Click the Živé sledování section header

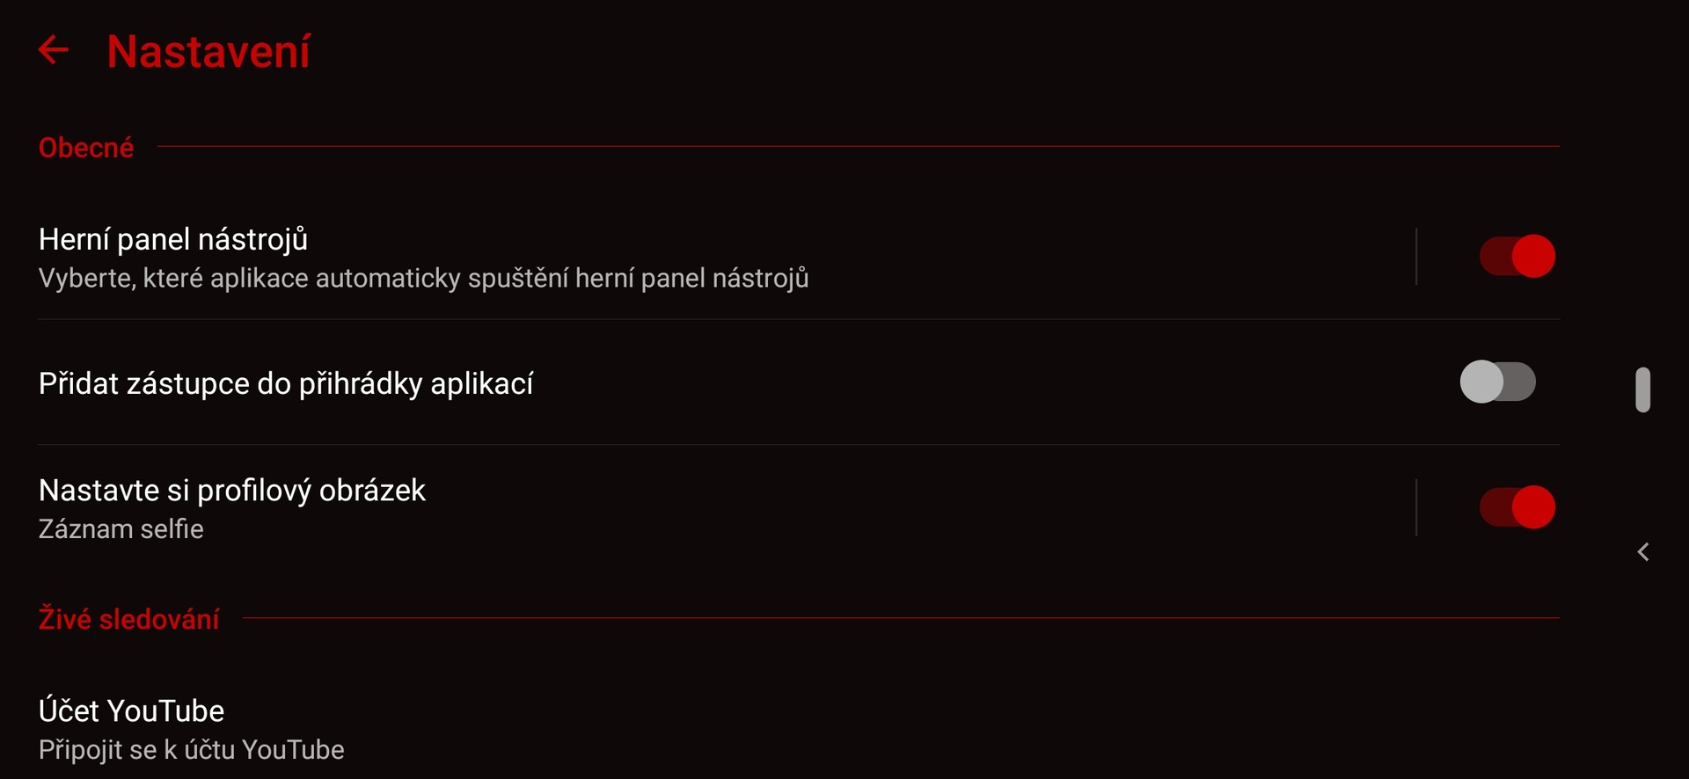[129, 619]
